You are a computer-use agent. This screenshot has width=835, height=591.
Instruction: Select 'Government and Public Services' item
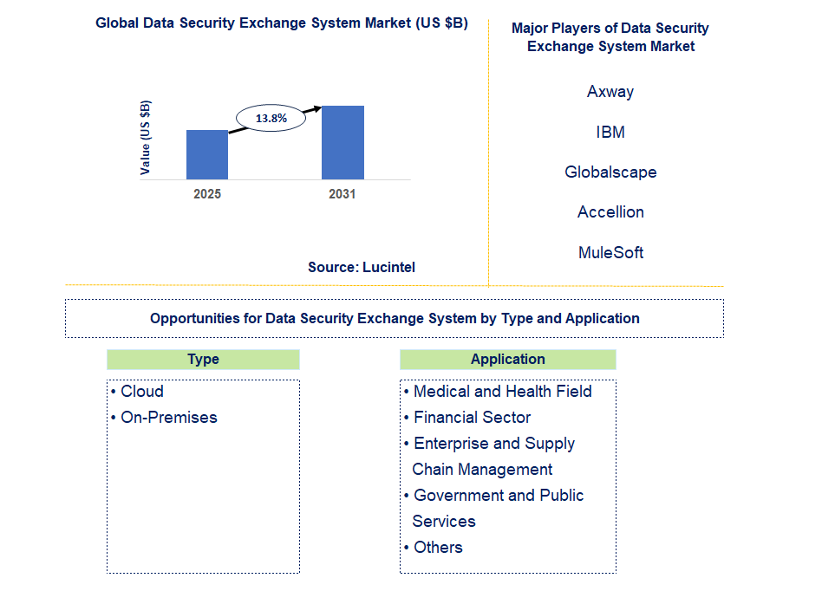click(x=493, y=509)
